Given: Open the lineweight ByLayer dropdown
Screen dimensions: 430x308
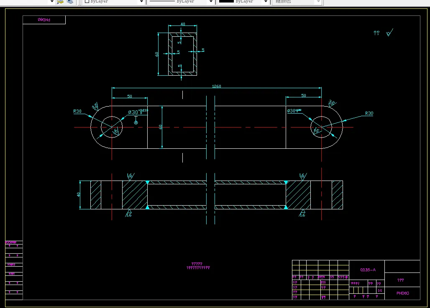Looking at the screenshot, I should pyautogui.click(x=266, y=1).
